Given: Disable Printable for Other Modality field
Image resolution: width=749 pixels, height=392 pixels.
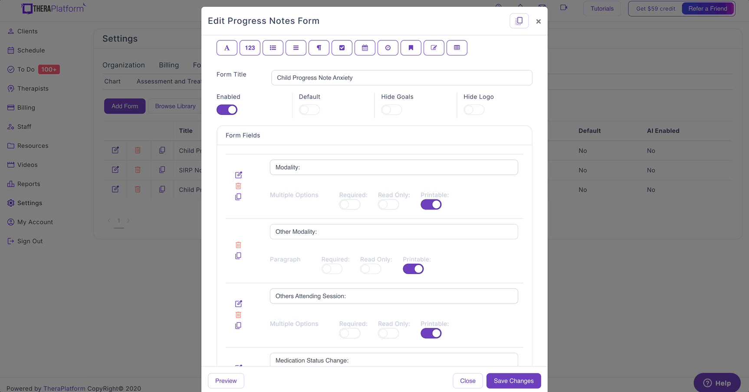Looking at the screenshot, I should 413,269.
